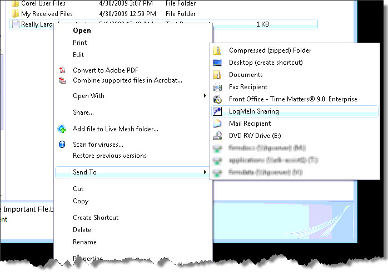Click the Compressed (zipped) Folder icon
The height and width of the screenshot is (272, 388).
point(218,50)
